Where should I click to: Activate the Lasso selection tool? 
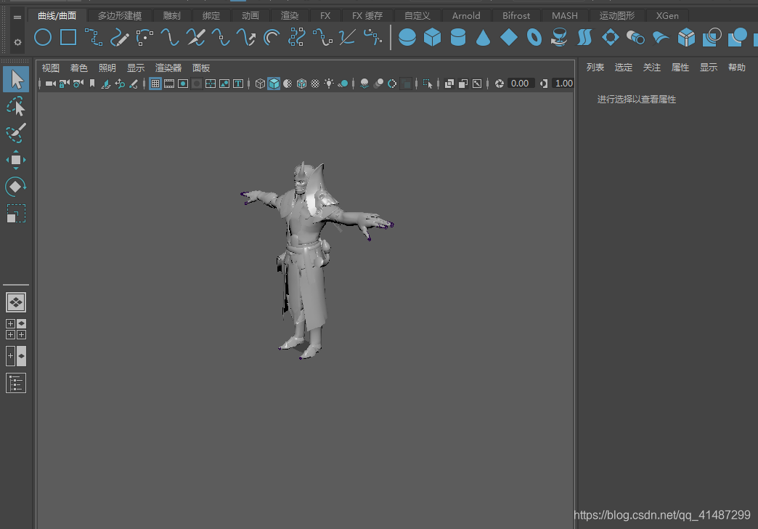click(x=16, y=107)
